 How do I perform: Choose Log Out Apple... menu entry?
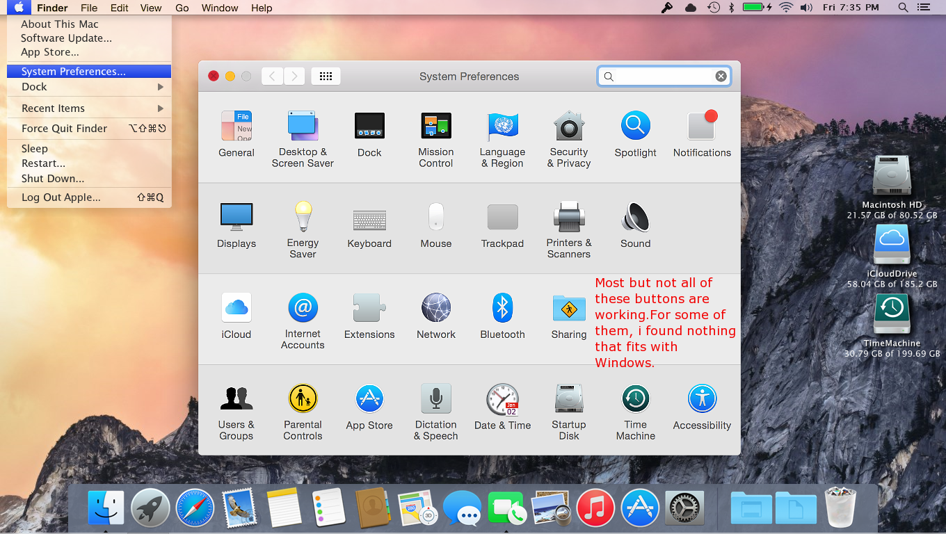(89, 197)
